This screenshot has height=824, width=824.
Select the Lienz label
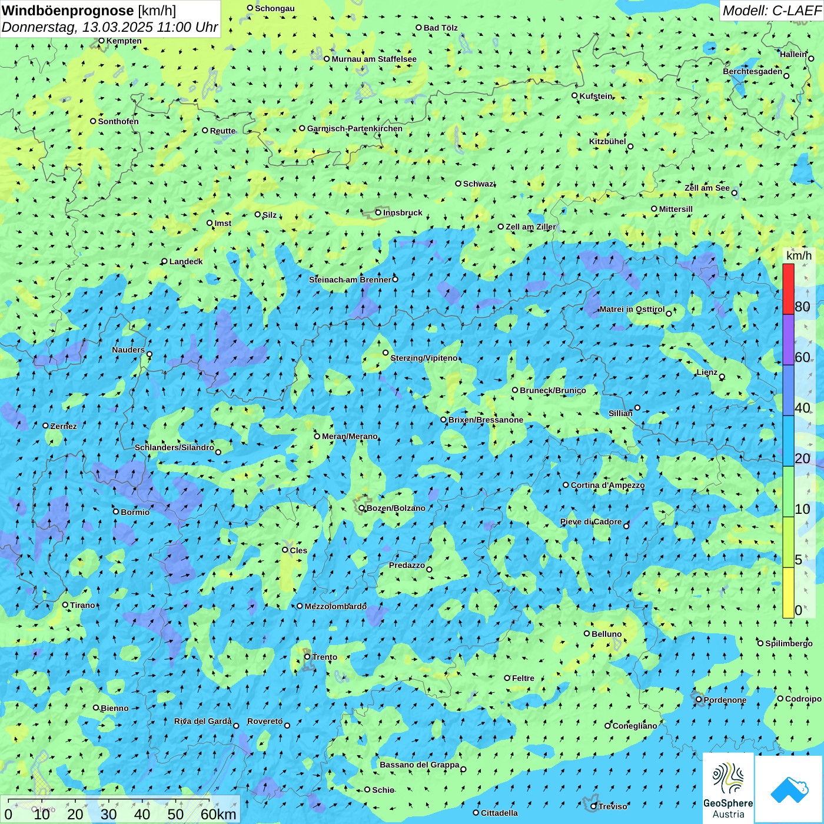coord(707,372)
